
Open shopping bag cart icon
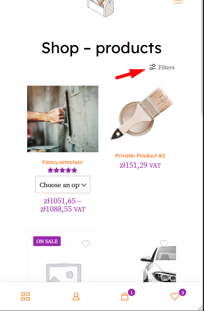pyautogui.click(x=125, y=296)
